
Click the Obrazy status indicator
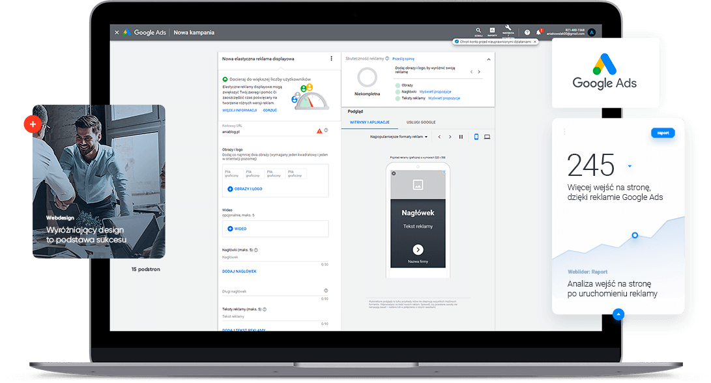(398, 85)
